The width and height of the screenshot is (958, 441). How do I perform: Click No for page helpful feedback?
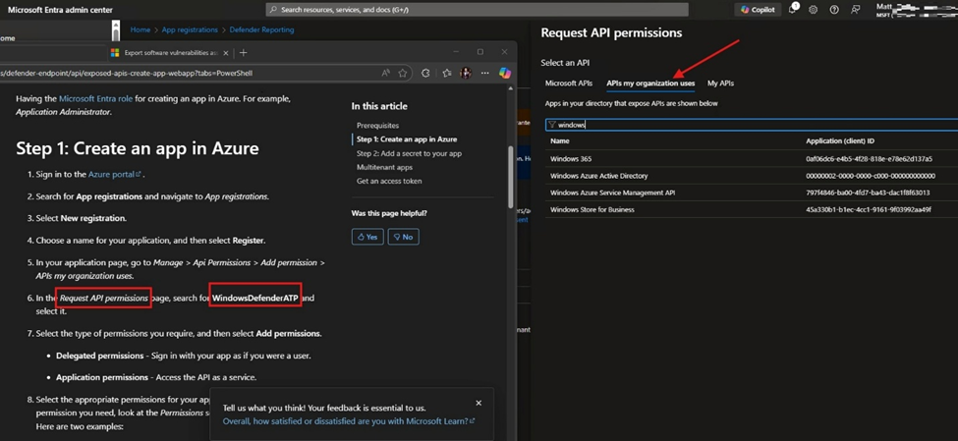pos(403,237)
